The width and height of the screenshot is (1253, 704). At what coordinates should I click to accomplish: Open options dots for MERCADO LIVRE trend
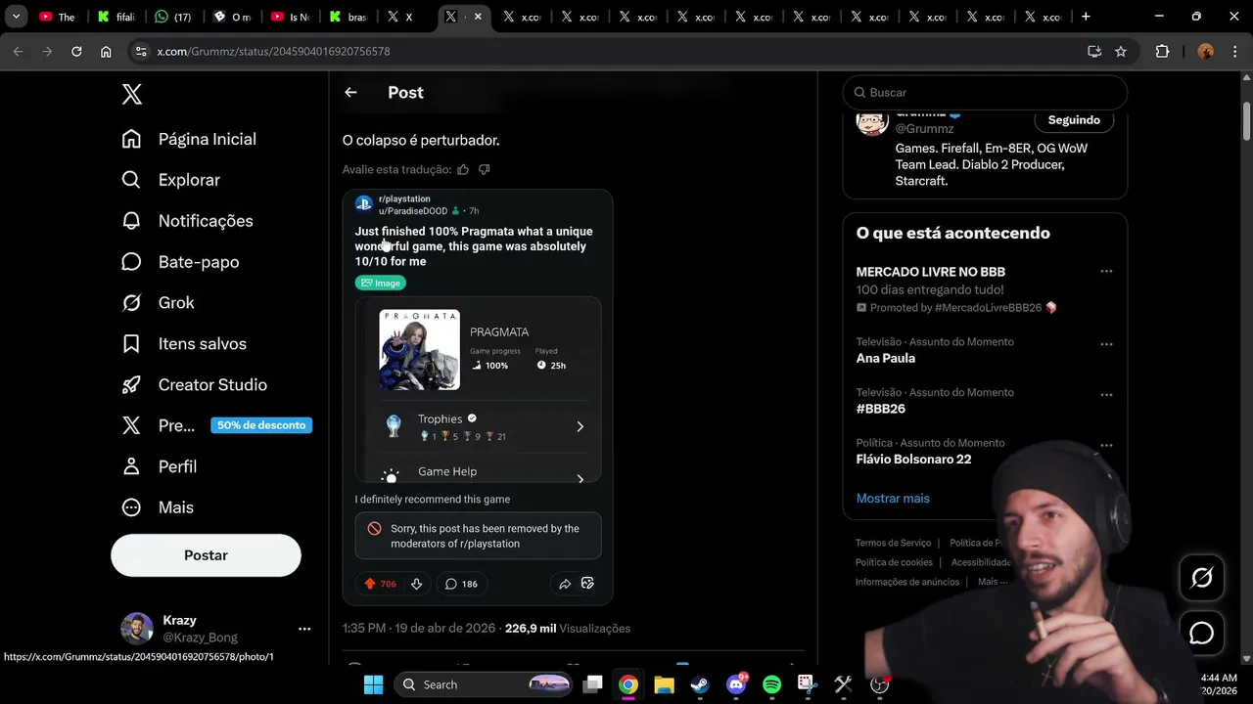pyautogui.click(x=1106, y=271)
